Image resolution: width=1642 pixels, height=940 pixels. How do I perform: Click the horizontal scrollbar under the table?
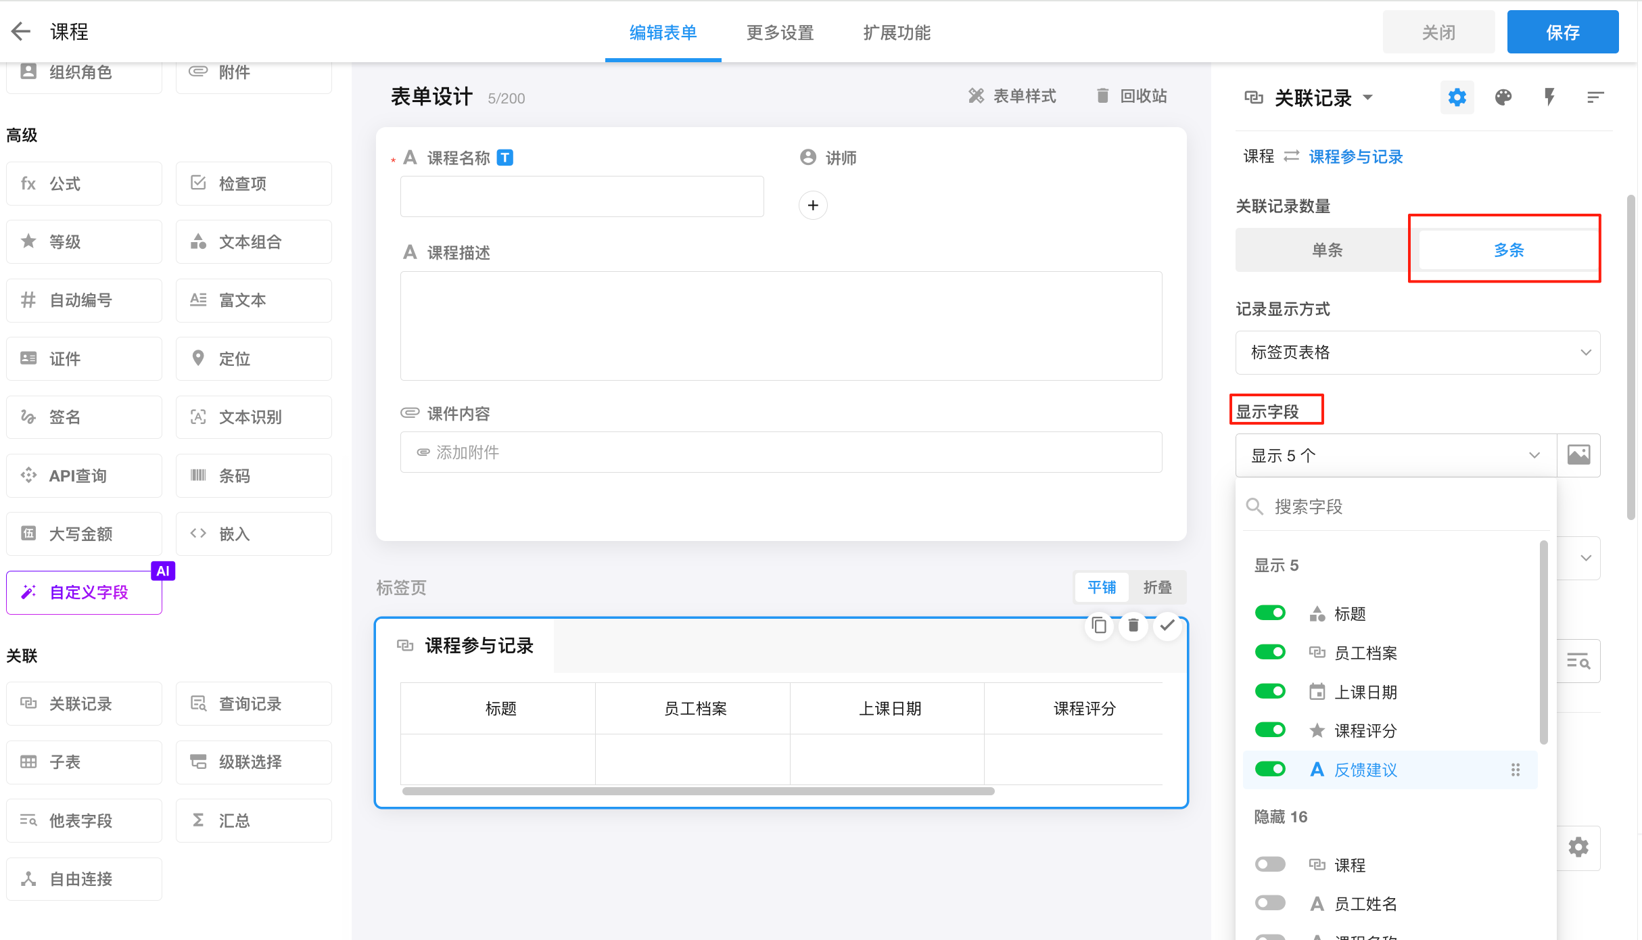click(699, 791)
